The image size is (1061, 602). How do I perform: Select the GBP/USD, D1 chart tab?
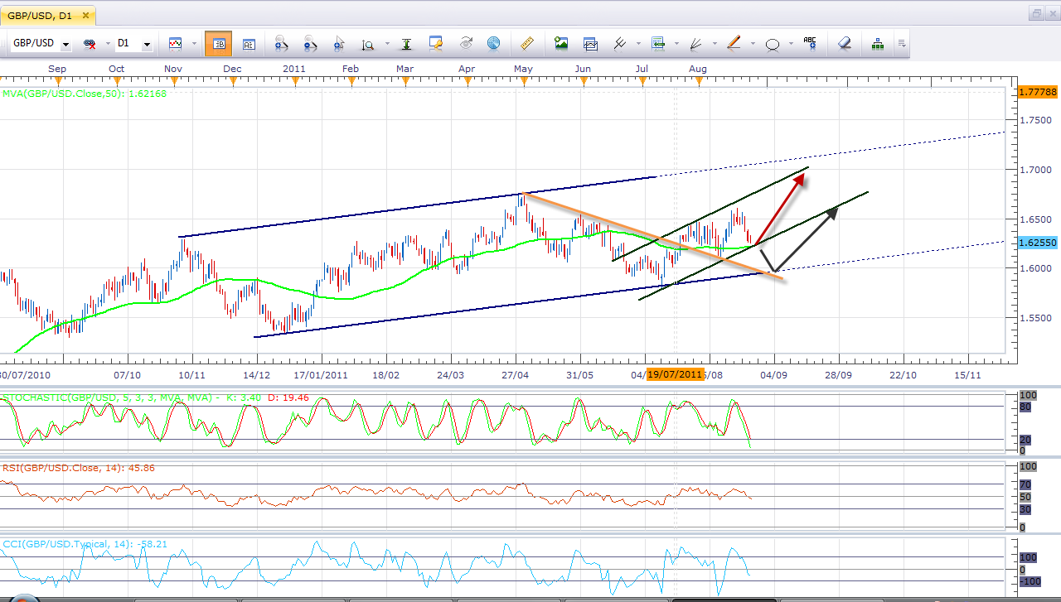[47, 14]
